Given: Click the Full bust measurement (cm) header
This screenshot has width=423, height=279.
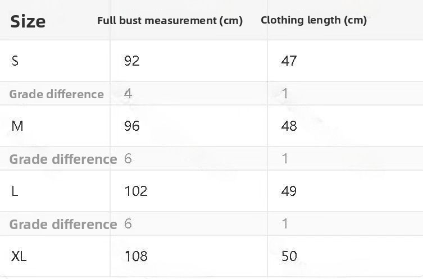Looking at the screenshot, I should [x=170, y=21].
